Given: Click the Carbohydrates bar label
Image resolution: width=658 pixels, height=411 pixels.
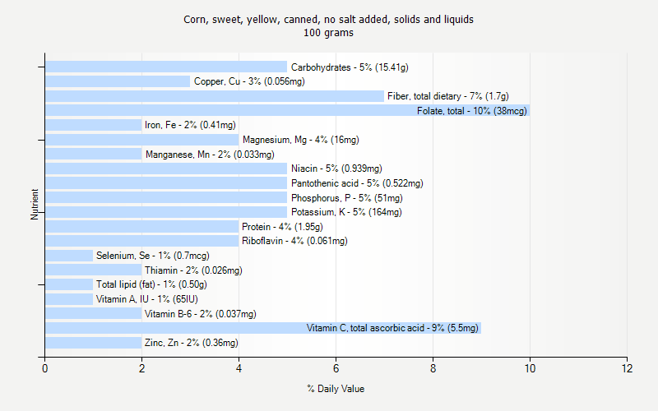Looking at the screenshot, I should point(350,67).
